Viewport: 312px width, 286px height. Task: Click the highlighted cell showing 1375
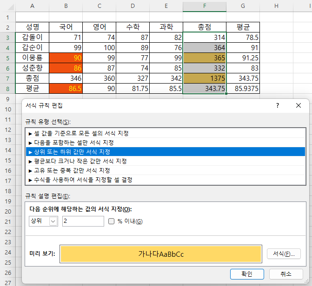205,78
